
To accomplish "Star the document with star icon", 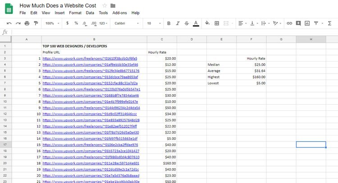I will [105, 5].
